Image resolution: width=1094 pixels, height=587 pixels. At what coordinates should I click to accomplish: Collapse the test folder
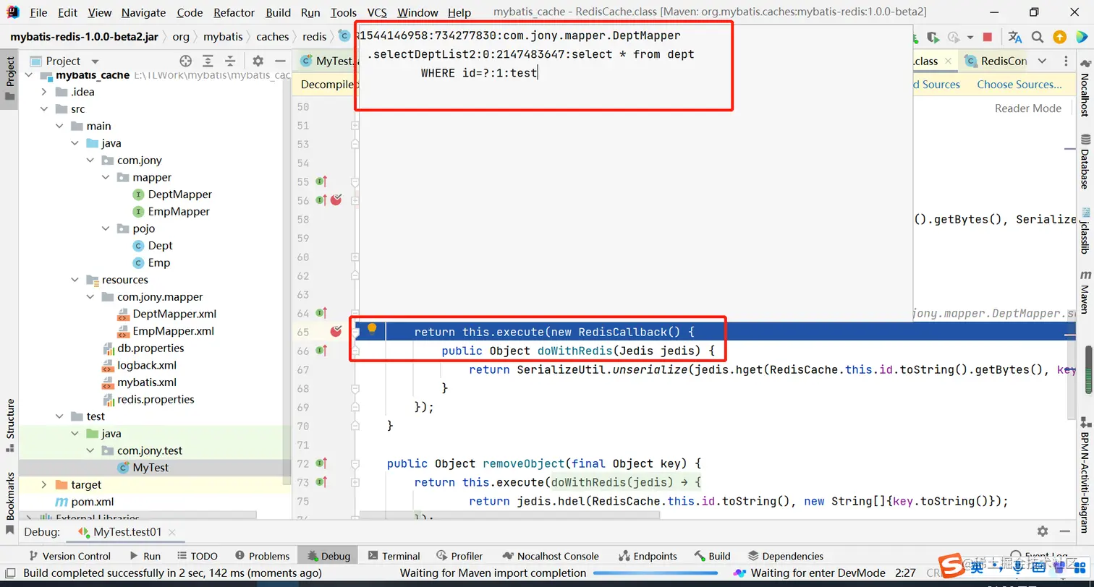(x=60, y=416)
